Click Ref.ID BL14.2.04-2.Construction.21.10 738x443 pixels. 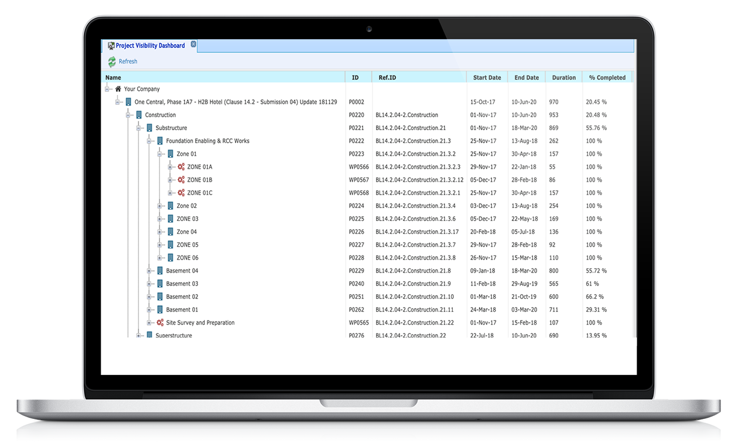(x=415, y=297)
